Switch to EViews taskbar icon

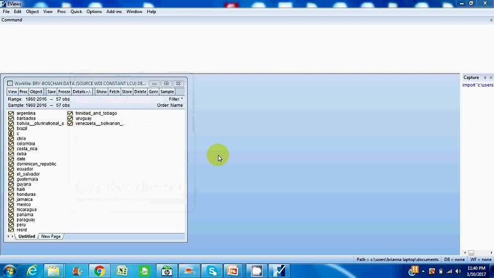tap(279, 271)
